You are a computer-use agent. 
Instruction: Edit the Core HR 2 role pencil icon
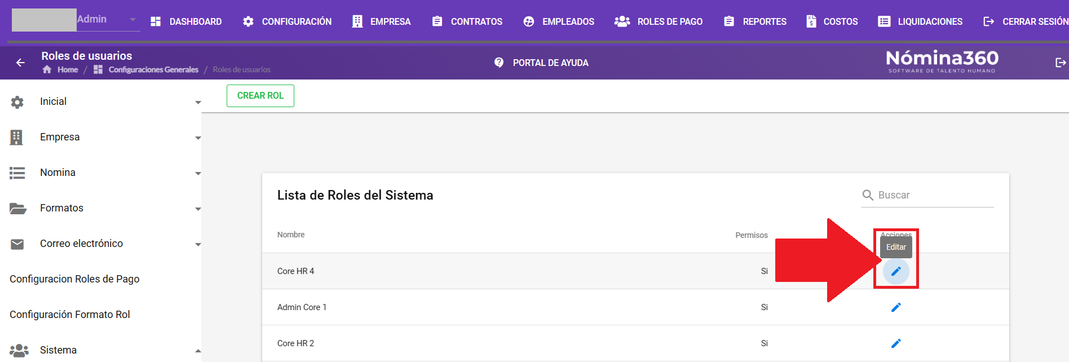click(896, 343)
